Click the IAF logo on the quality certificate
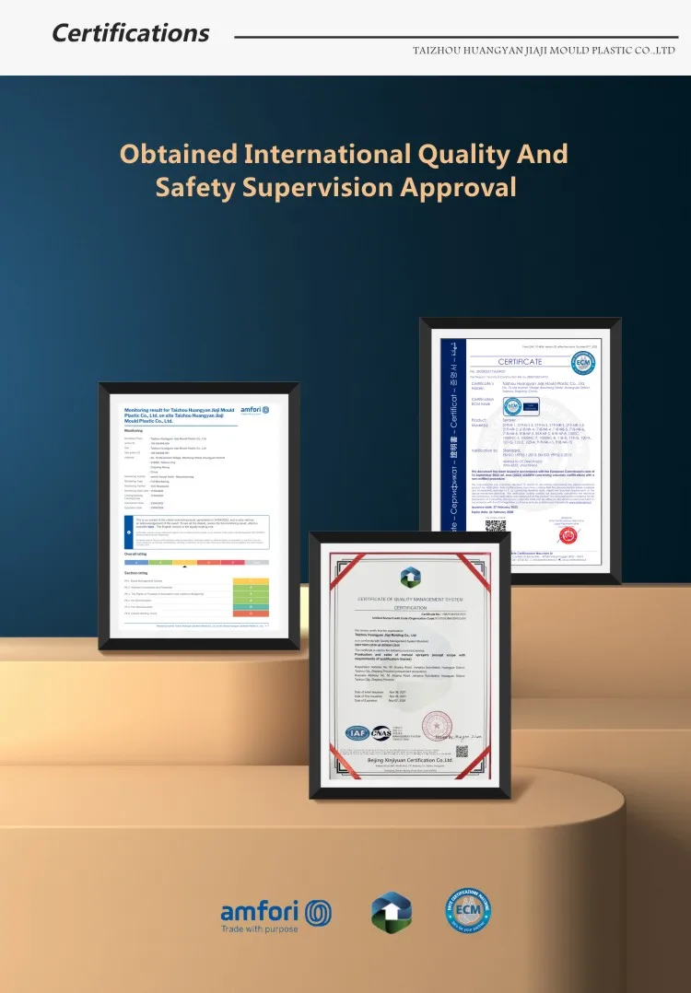Image resolution: width=691 pixels, height=993 pixels. click(x=357, y=732)
